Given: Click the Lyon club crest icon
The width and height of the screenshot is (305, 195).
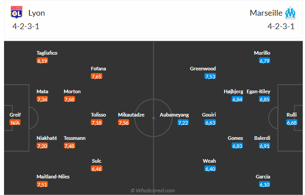Looking at the screenshot, I should [17, 13].
